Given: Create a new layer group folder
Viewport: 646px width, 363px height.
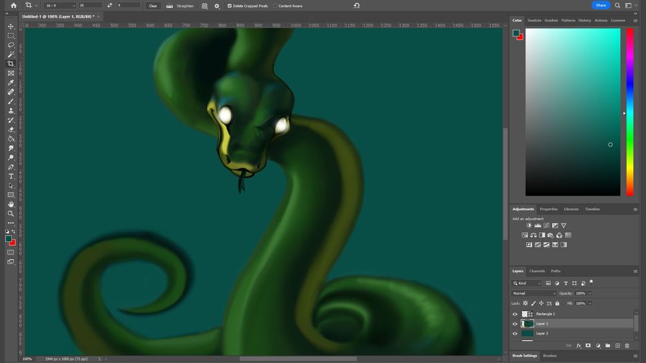Looking at the screenshot, I should 607,346.
